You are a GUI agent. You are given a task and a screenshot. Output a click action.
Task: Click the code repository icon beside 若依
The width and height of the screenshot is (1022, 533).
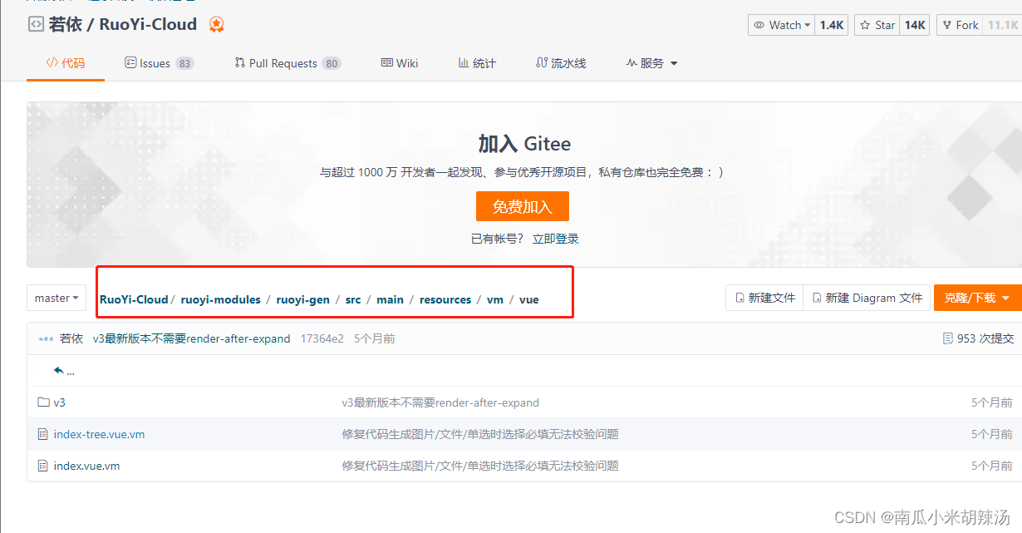pyautogui.click(x=36, y=25)
